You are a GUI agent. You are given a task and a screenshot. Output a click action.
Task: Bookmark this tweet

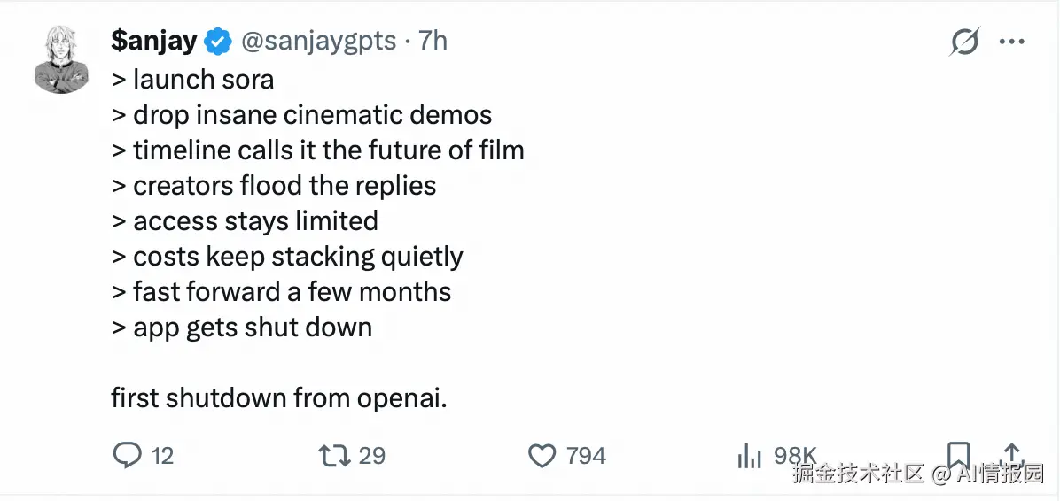click(x=958, y=455)
